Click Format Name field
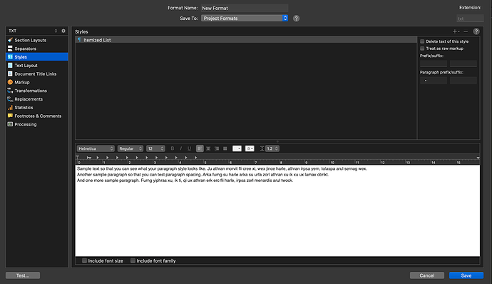Viewport: 492px width, 284px height. 245,8
